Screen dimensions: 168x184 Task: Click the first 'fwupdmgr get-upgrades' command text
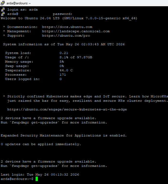pyautogui.click(x=35, y=122)
